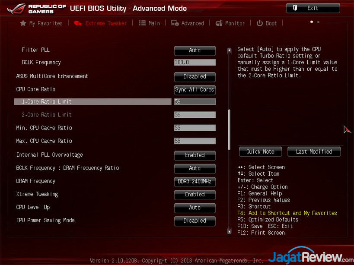This screenshot has height=265, width=354.
Task: Click BCLK Frequency : DRAM Frequency Ratio label
Action: pos(67,168)
